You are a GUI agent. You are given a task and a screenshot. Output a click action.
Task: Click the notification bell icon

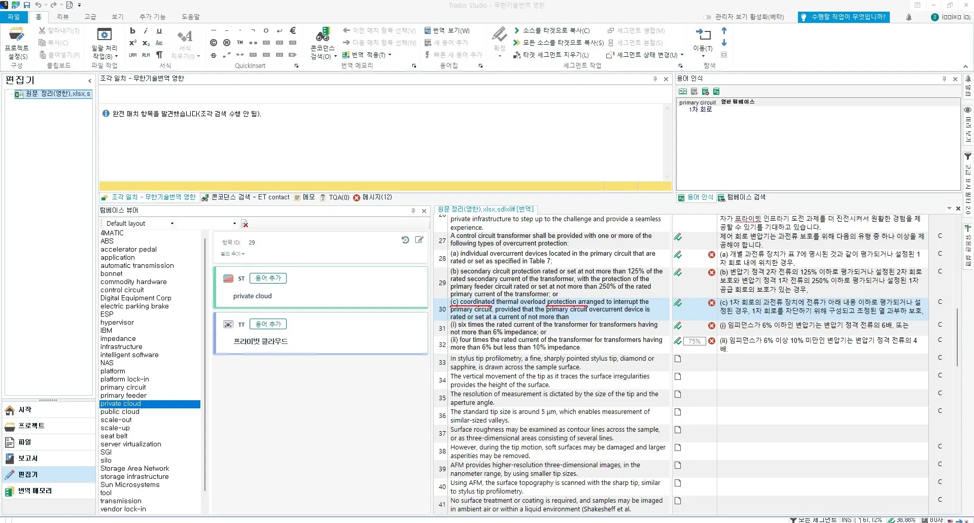(x=909, y=17)
